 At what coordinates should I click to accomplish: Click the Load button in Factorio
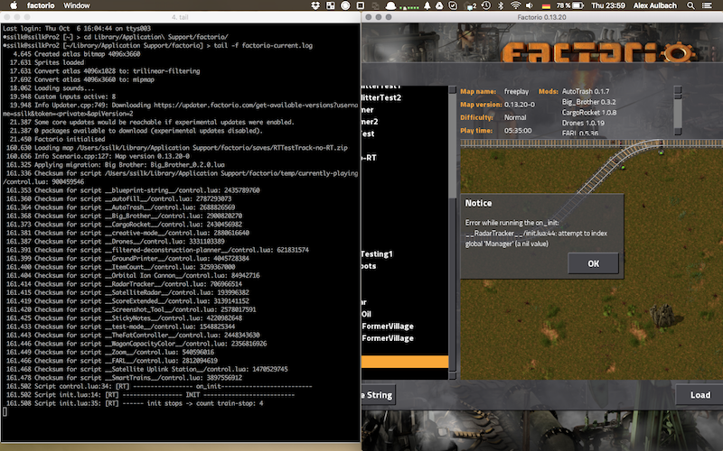tap(700, 395)
